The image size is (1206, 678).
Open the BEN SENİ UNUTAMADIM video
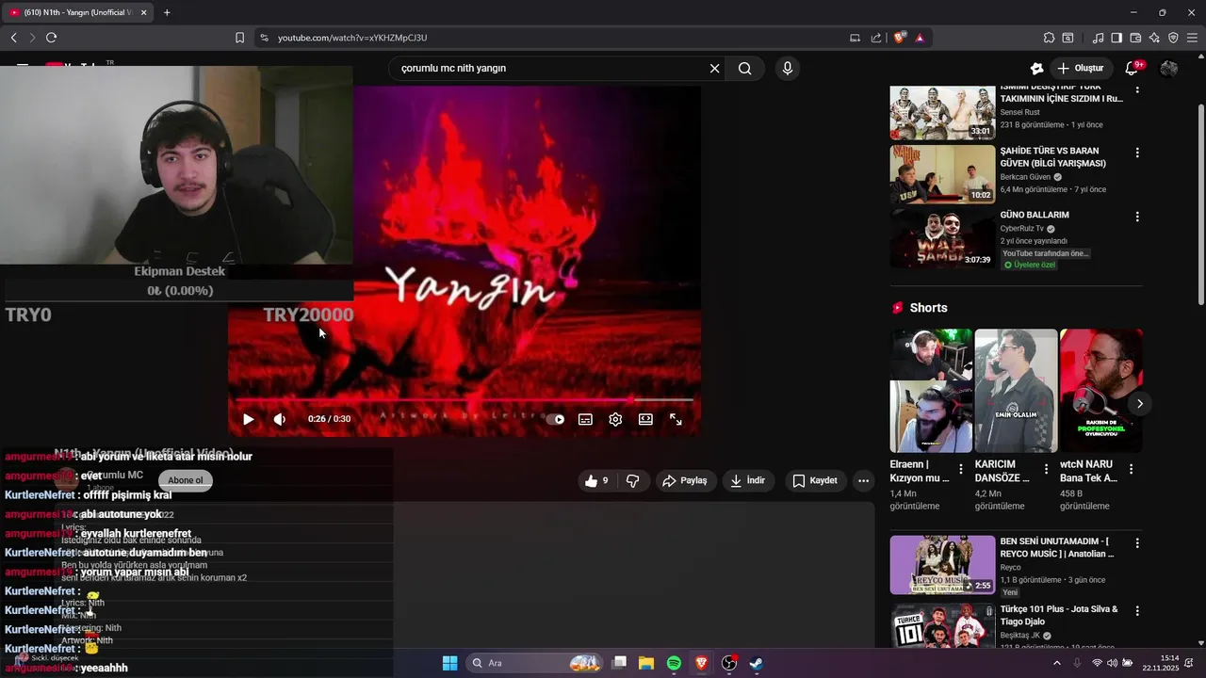tap(942, 564)
